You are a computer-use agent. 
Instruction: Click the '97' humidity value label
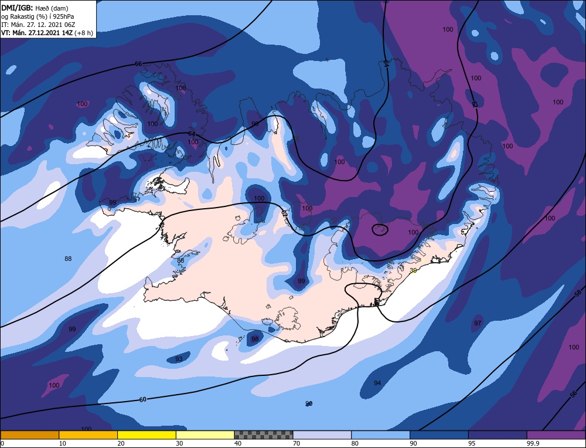[x=478, y=323]
